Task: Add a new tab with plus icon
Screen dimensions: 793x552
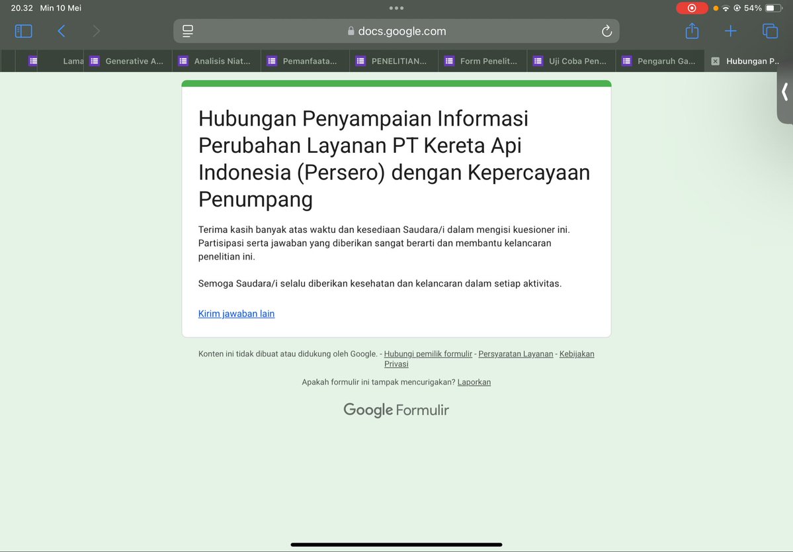Action: [x=730, y=31]
